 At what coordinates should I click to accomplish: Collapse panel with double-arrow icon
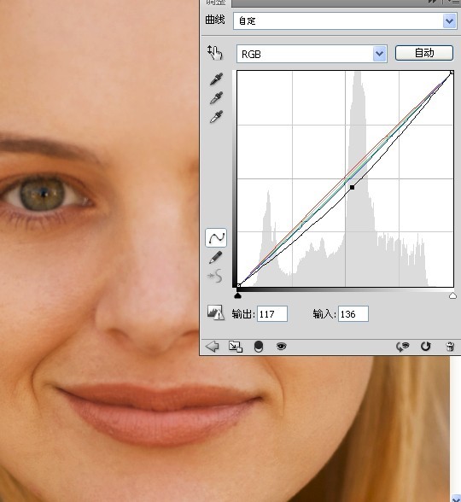click(x=433, y=2)
